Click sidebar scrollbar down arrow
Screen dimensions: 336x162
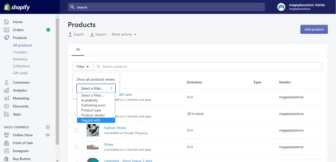click(57, 160)
